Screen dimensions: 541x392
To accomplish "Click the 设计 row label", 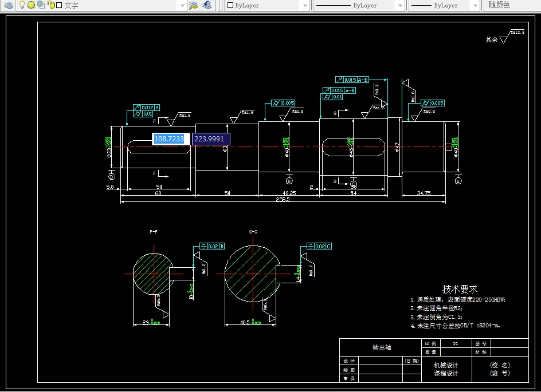I will click(349, 361).
